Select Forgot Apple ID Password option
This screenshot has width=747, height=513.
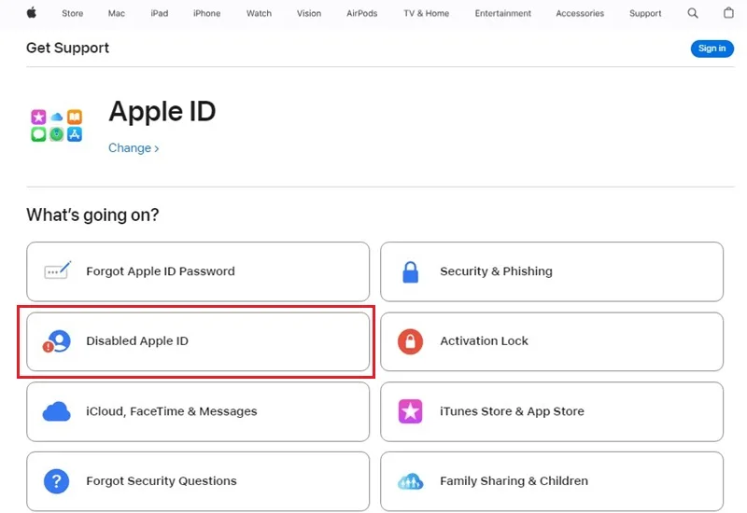click(198, 271)
